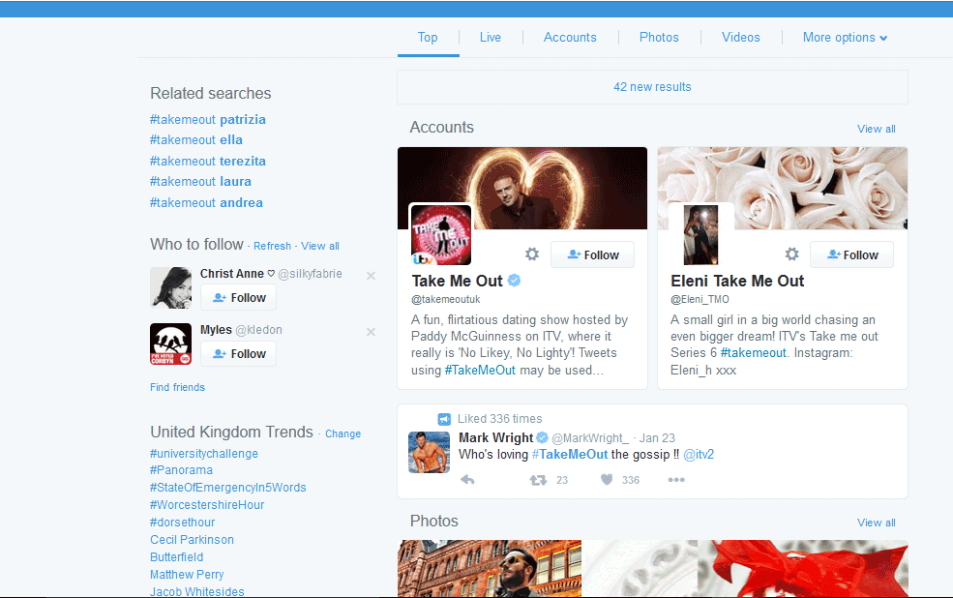The height and width of the screenshot is (598, 953).
Task: Open Jan 23 tweet timestamp
Action: 657,438
